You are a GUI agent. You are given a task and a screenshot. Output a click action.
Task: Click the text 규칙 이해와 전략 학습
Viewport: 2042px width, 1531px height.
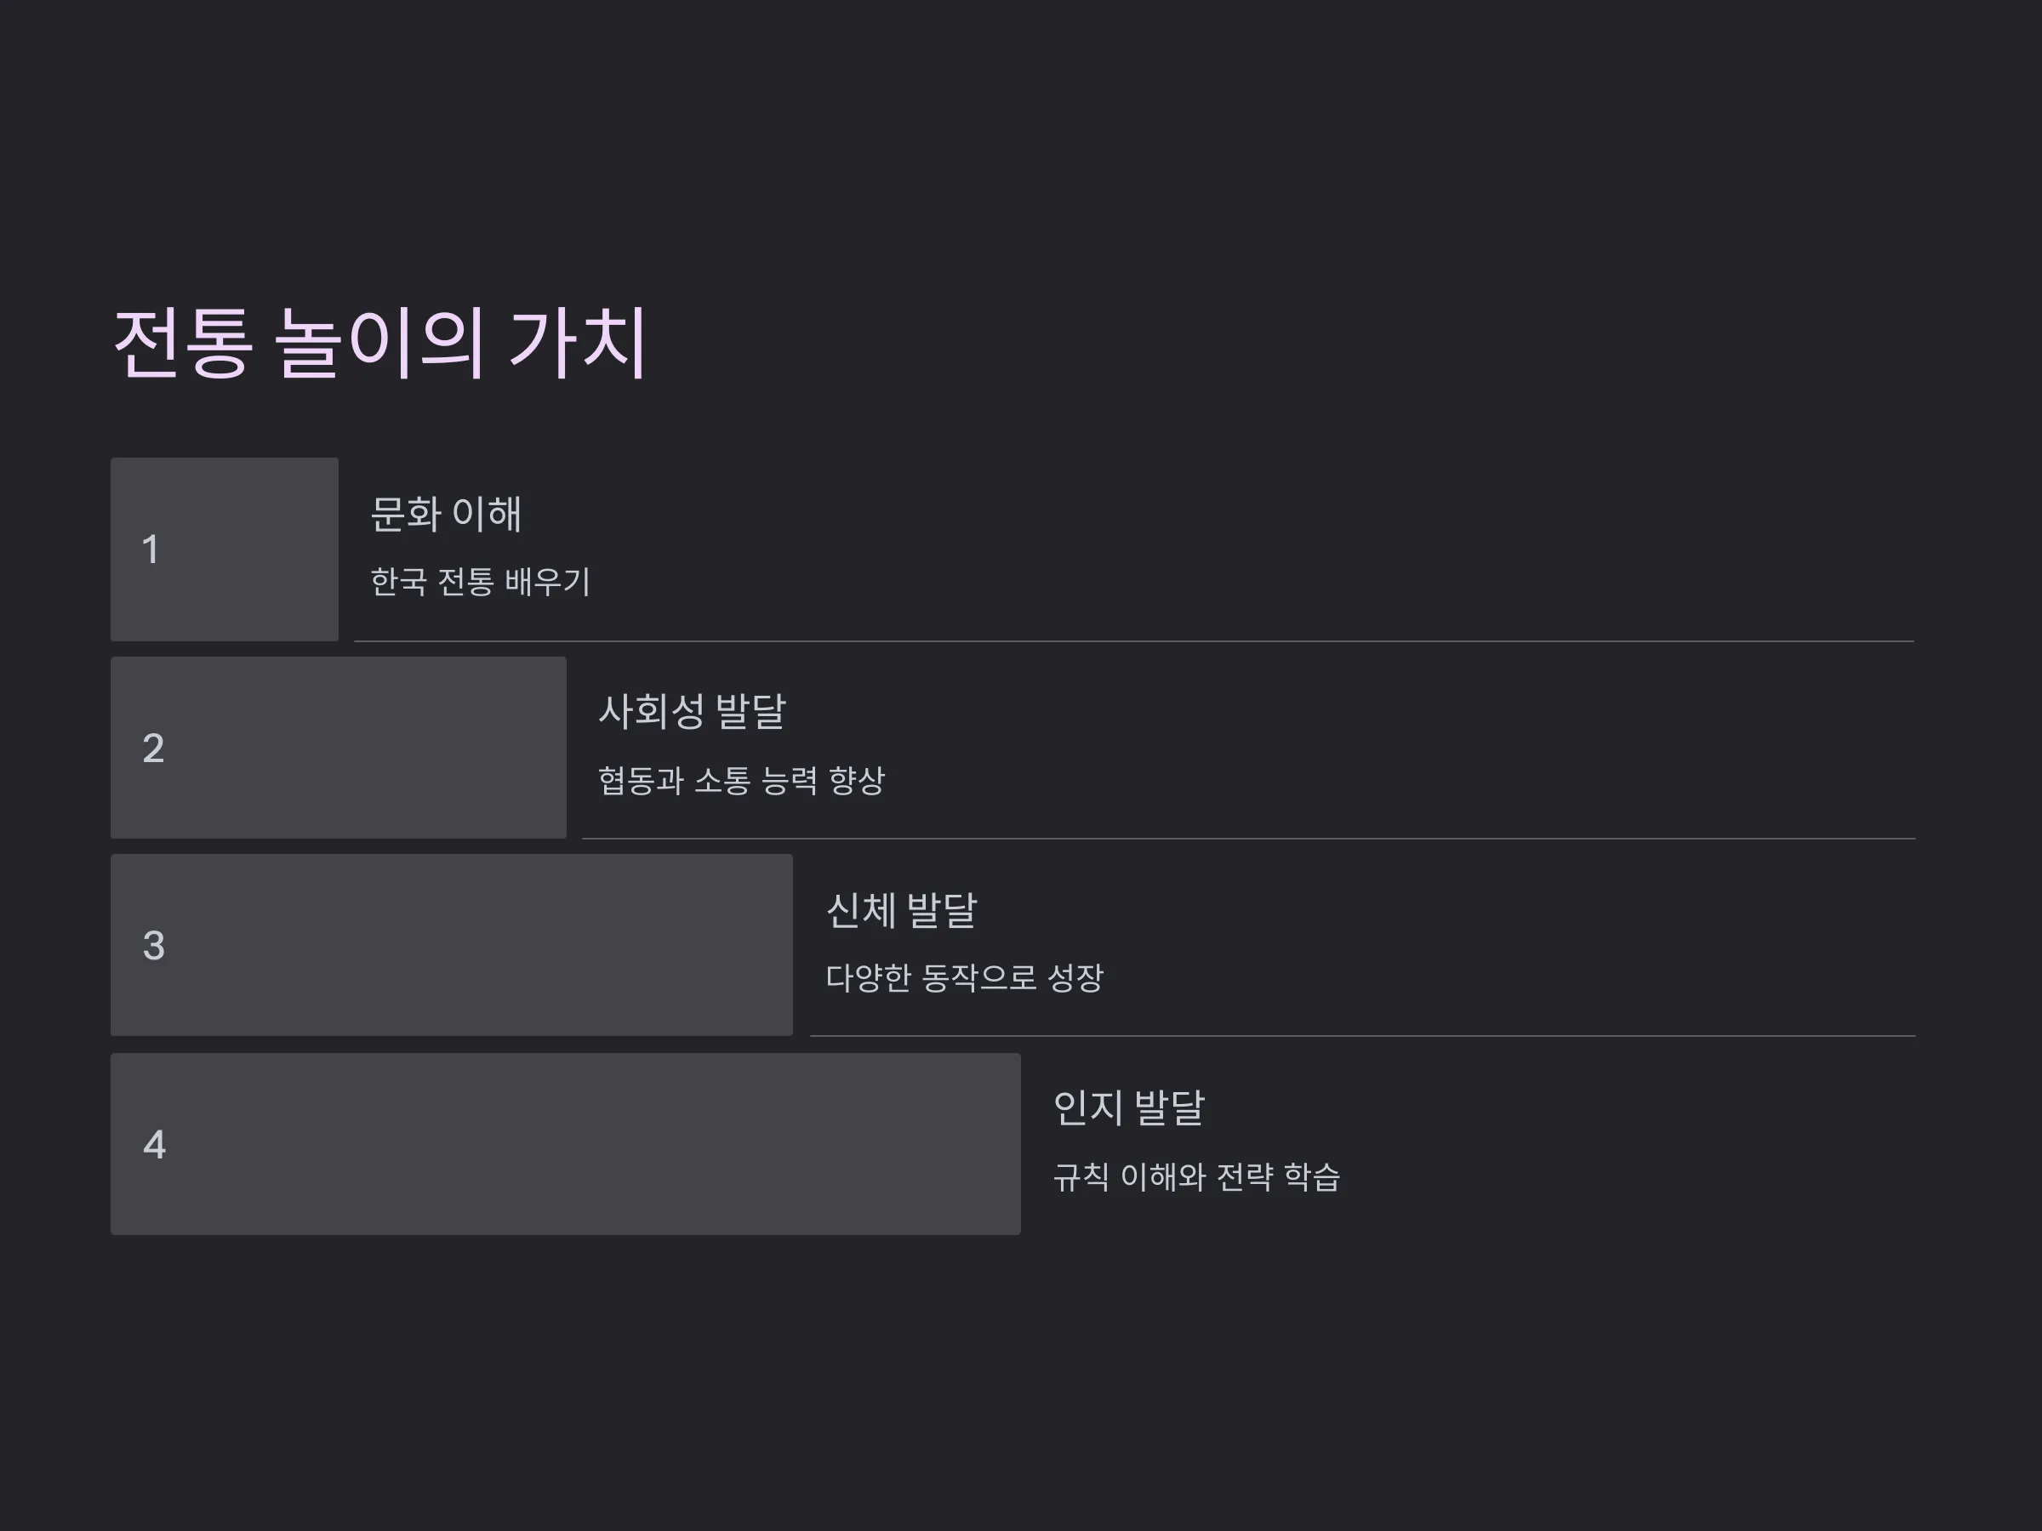click(x=1196, y=1176)
